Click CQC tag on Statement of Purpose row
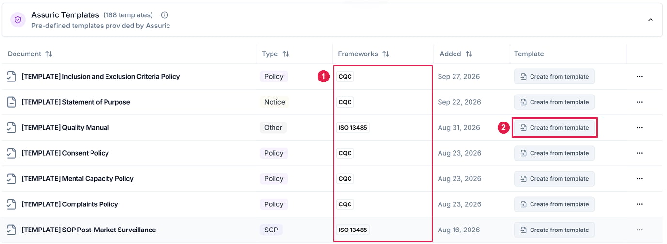 345,102
